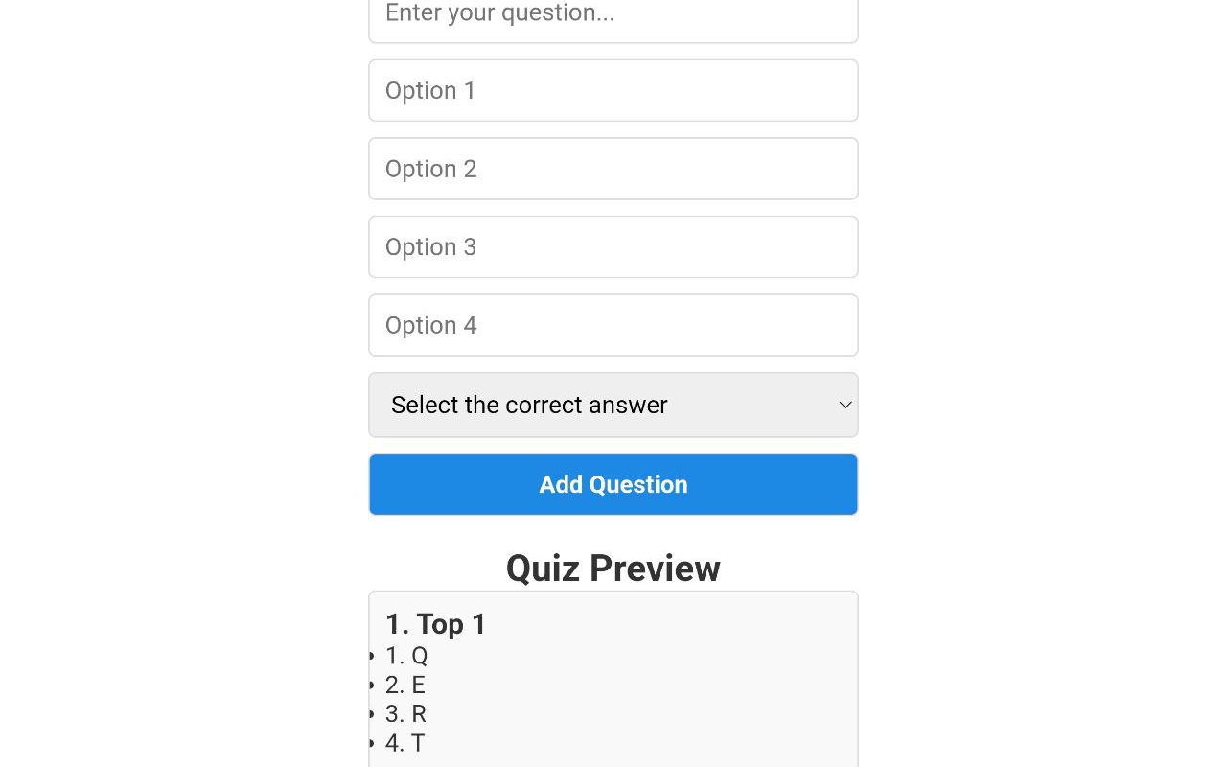Click the blue Add Question label

[x=613, y=484]
